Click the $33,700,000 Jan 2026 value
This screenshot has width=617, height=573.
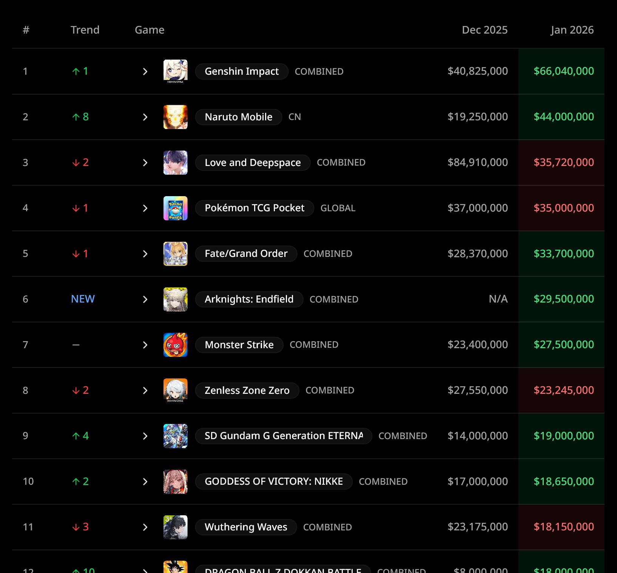[x=564, y=254]
